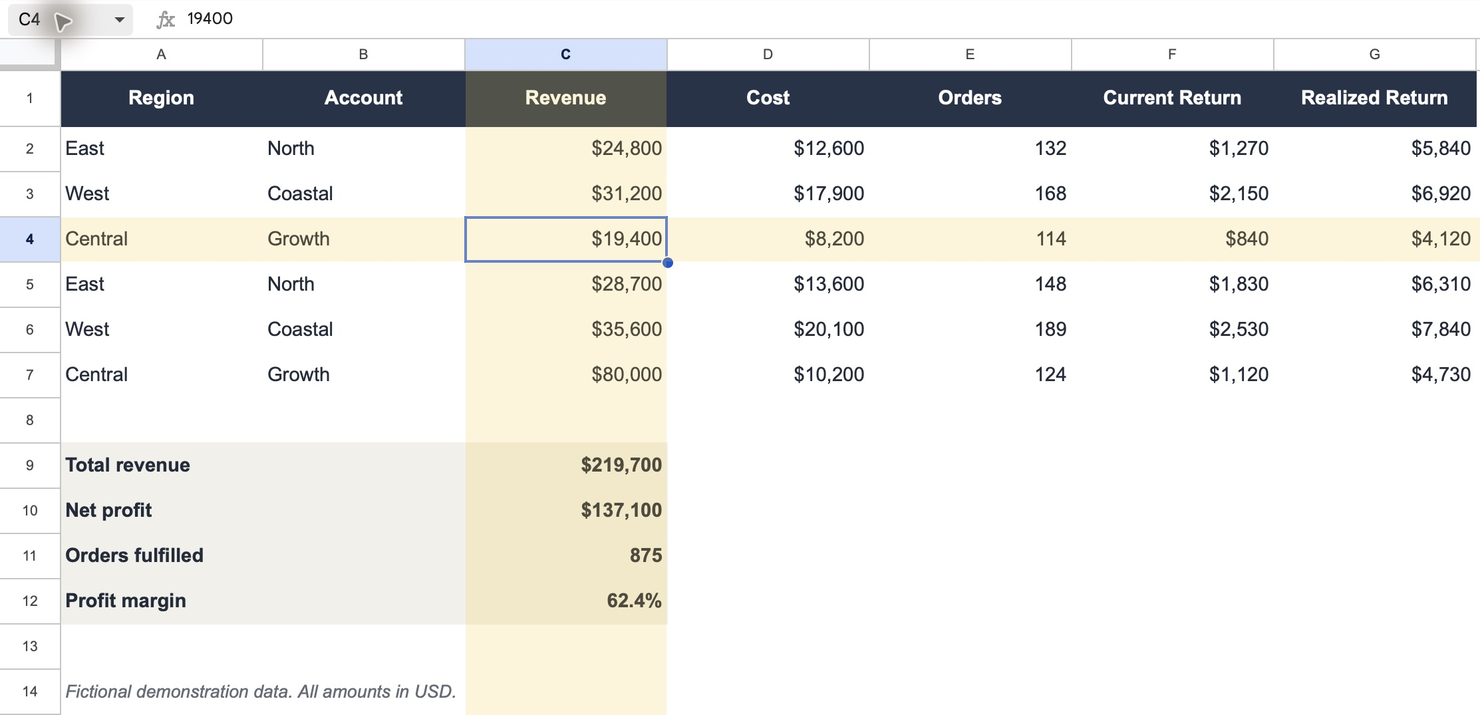Select column E header
This screenshot has height=715, width=1480.
click(x=970, y=55)
